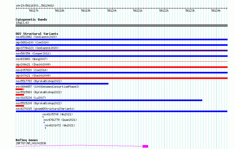Image resolution: width=235 pixels, height=149 pixels.
Task: Open nsv5517783 (ByrskaBishop2022) label
Action: click(39, 81)
